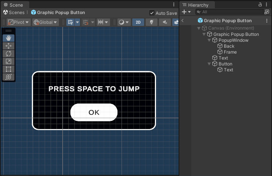This screenshot has height=176, width=272.
Task: Uncheck the Auto Save checkbox
Action: 152,13
